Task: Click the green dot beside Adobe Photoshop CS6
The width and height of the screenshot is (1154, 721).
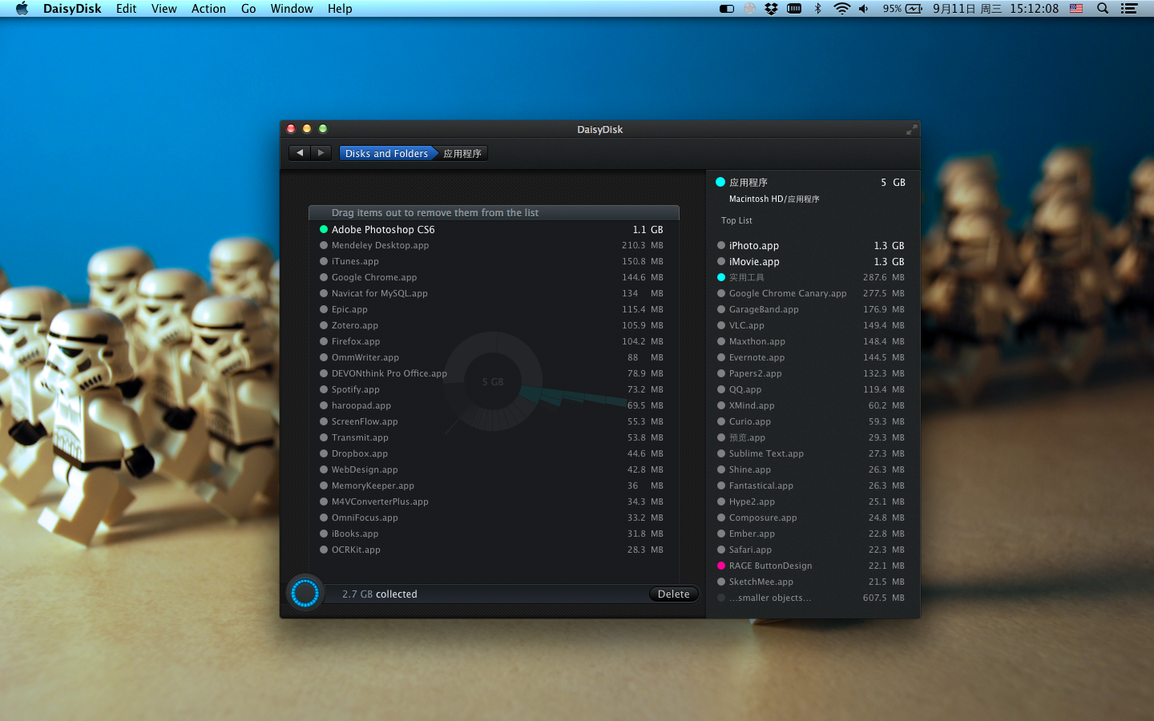Action: [x=324, y=229]
